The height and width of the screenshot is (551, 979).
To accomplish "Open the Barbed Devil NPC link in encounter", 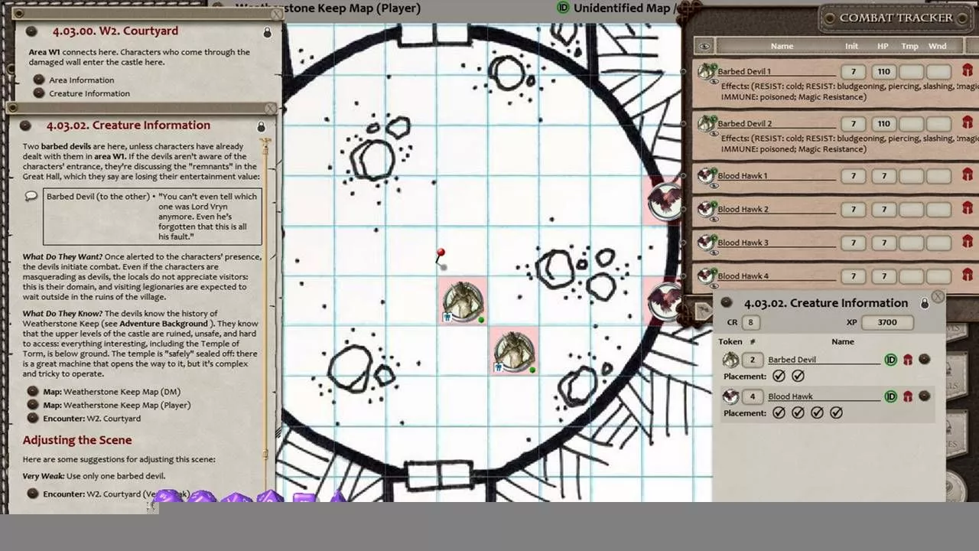I will click(925, 360).
